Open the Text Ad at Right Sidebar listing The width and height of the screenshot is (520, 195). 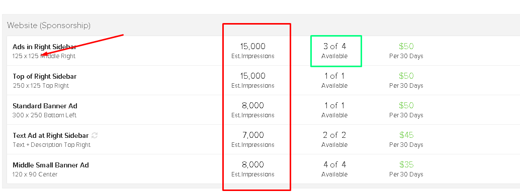(50, 135)
